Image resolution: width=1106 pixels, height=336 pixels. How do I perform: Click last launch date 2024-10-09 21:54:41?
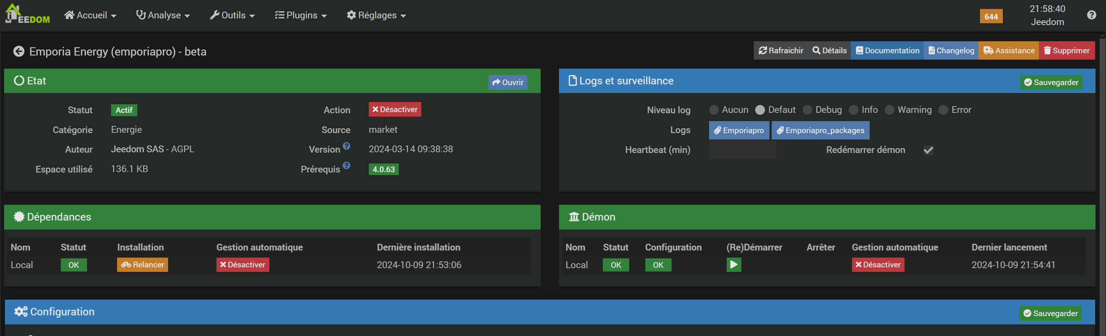click(x=1013, y=265)
